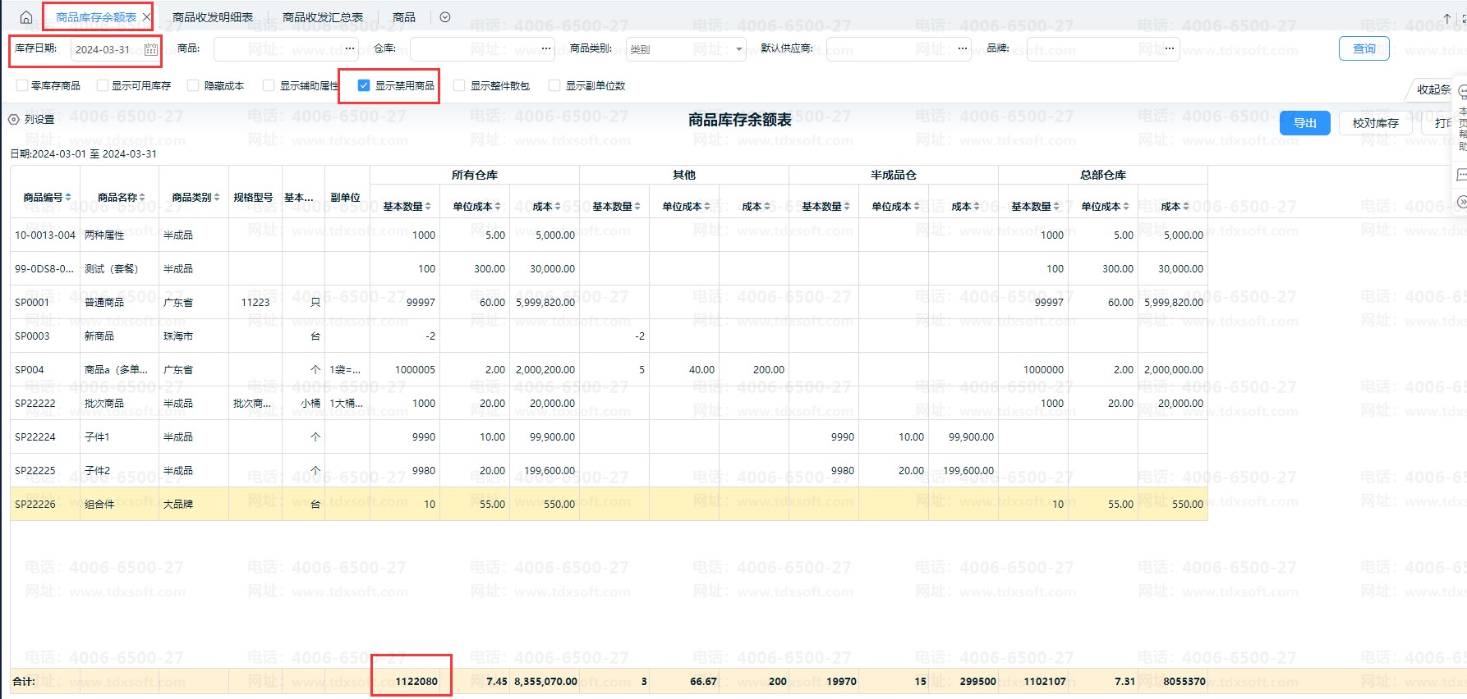This screenshot has height=699, width=1467.
Task: Open the calendar picker for 库存日期
Action: click(x=151, y=49)
